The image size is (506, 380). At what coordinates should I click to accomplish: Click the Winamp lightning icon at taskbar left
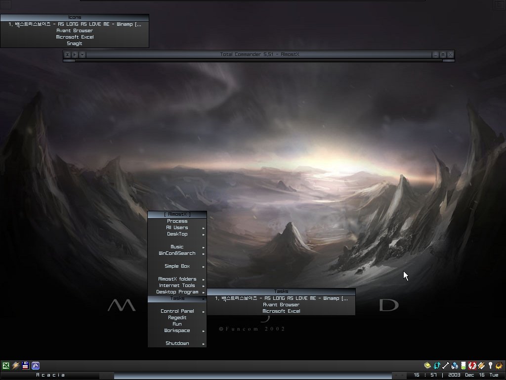point(15,366)
